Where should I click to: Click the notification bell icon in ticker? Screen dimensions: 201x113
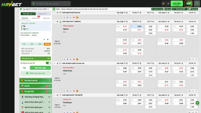pyautogui.click(x=54, y=9)
